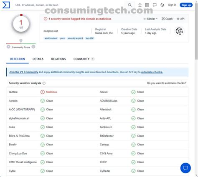Click the 'Name.com, Inc.' registrar text
This screenshot has width=198, height=177.
tap(104, 33)
